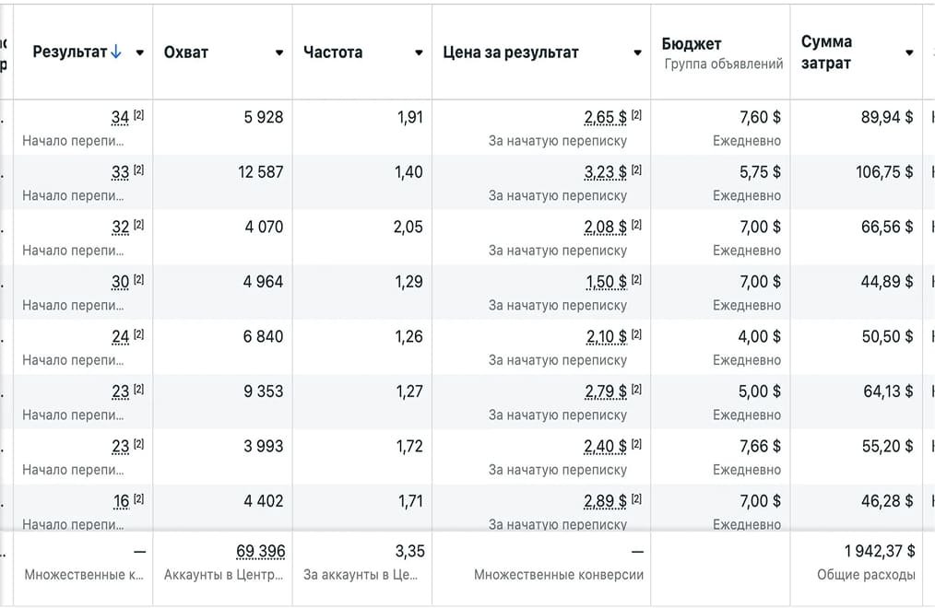Open the Результат column dropdown arrow
The width and height of the screenshot is (935, 608).
click(140, 53)
